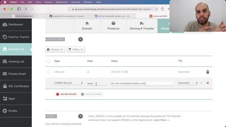Switch to the Sharing & Transfer tab

[142, 26]
